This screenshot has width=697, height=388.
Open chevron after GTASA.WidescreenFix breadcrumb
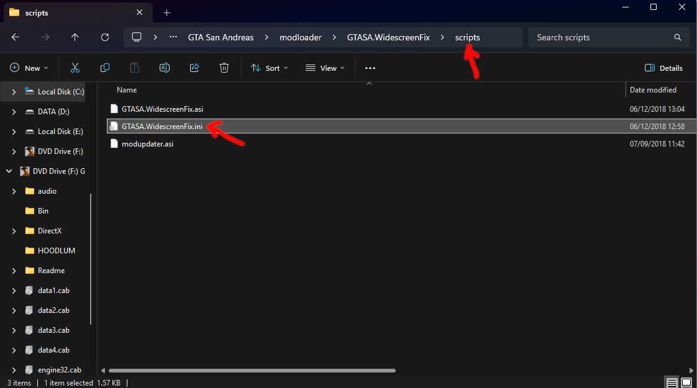pos(442,37)
